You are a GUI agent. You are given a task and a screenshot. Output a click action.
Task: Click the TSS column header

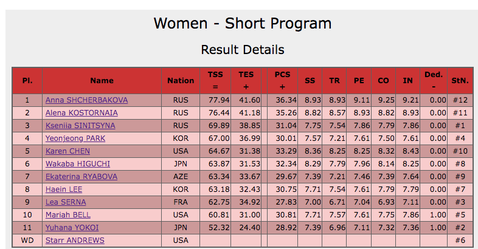click(x=215, y=80)
